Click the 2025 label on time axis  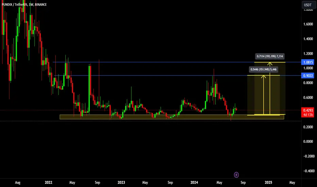[268, 182]
